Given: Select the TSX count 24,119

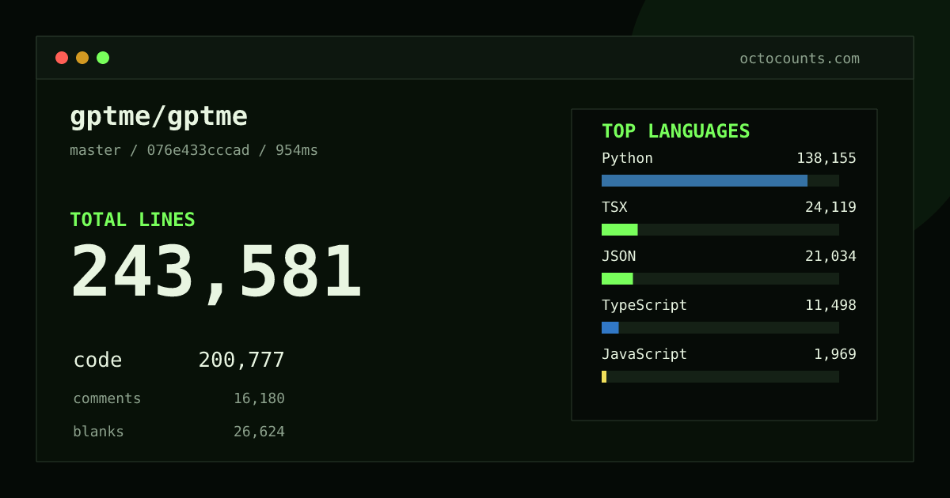Looking at the screenshot, I should tap(830, 207).
